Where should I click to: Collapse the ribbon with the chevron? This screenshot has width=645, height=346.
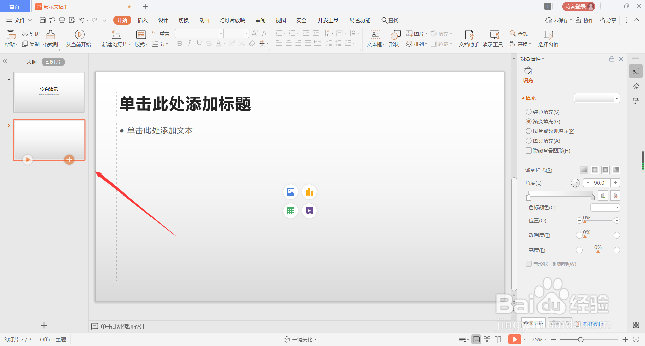pos(636,20)
